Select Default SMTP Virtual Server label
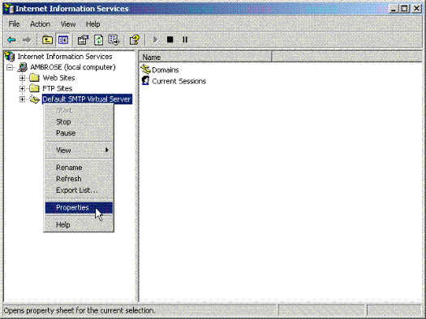The width and height of the screenshot is (426, 319). click(x=87, y=100)
